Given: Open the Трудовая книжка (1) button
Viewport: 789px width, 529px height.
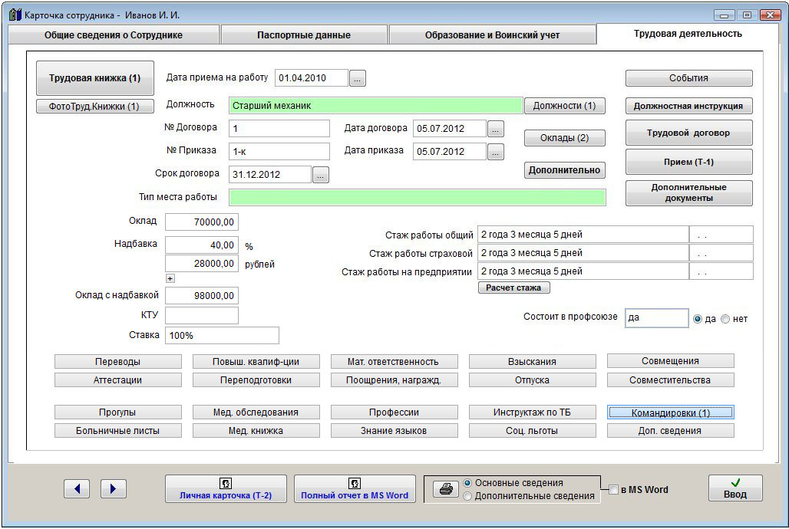Looking at the screenshot, I should tap(95, 78).
